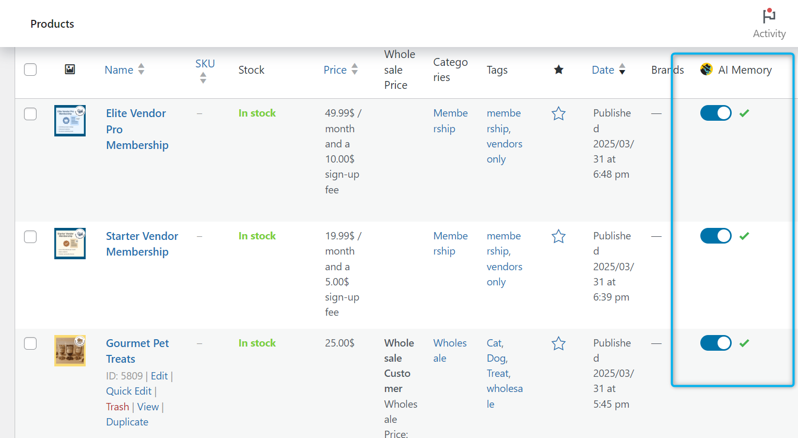Click the AI Memory column logo icon
Screen dimensions: 798x438
(707, 69)
